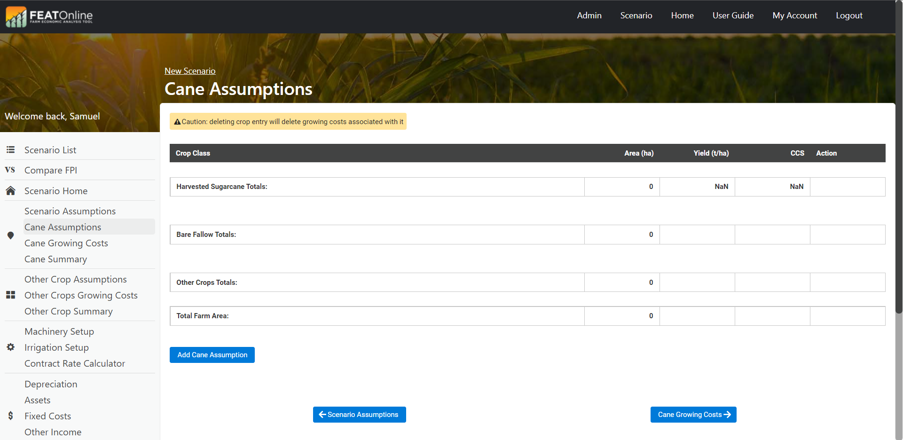Click the FEATOnline logo icon
903x440 pixels.
click(x=16, y=16)
